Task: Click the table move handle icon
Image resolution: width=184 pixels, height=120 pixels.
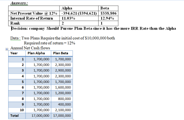Action: pyautogui.click(x=7, y=49)
